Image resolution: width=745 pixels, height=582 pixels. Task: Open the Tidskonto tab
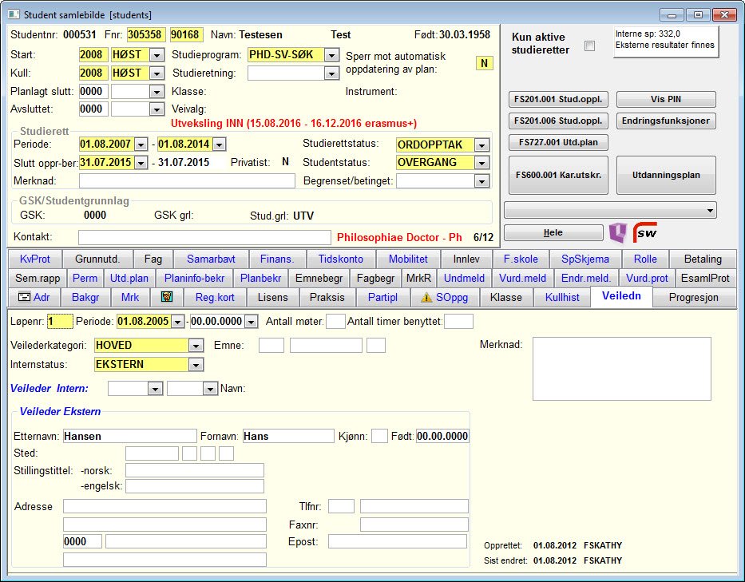341,259
